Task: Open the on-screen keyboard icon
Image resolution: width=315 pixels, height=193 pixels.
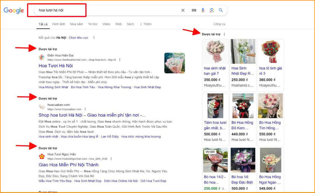Action: 194,10
